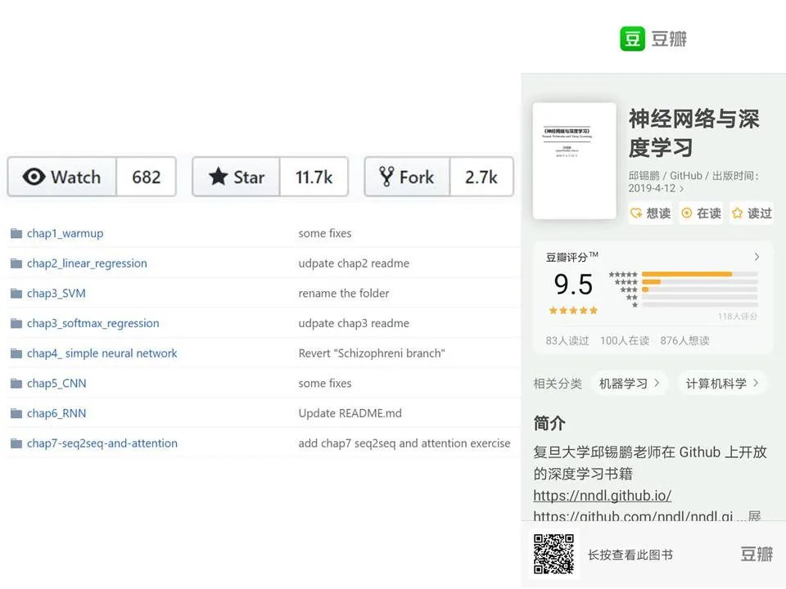Click the 2.7k fork count
Viewport: 786px width, 589px height.
click(x=481, y=177)
